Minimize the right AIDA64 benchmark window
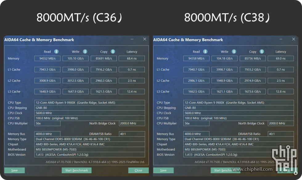Viewport: 302px width, 180px height. (281, 39)
